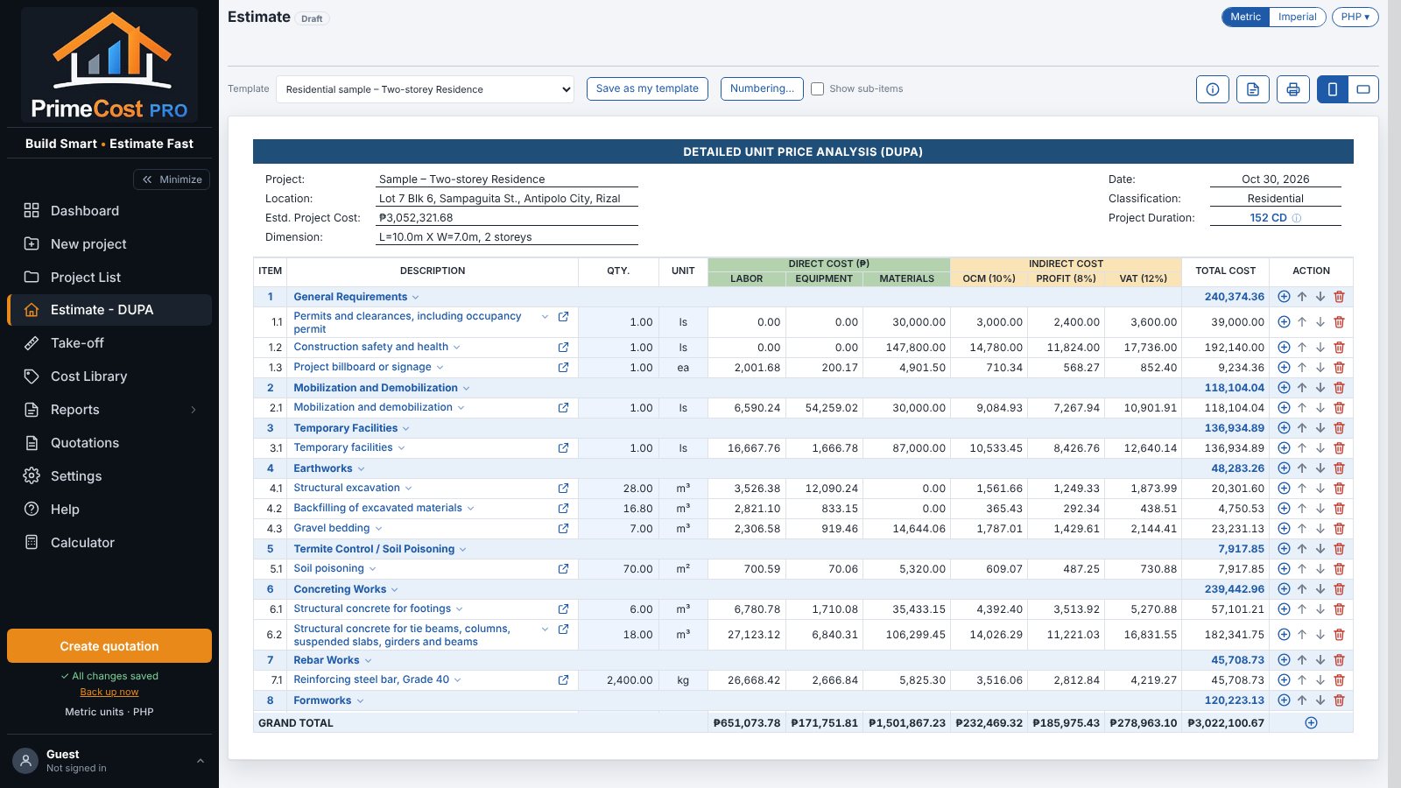Select Imperial units
This screenshot has width=1401, height=788.
tap(1297, 17)
